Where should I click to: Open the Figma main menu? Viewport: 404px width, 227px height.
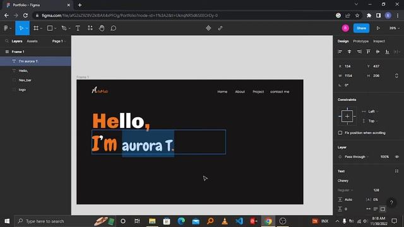click(6, 28)
